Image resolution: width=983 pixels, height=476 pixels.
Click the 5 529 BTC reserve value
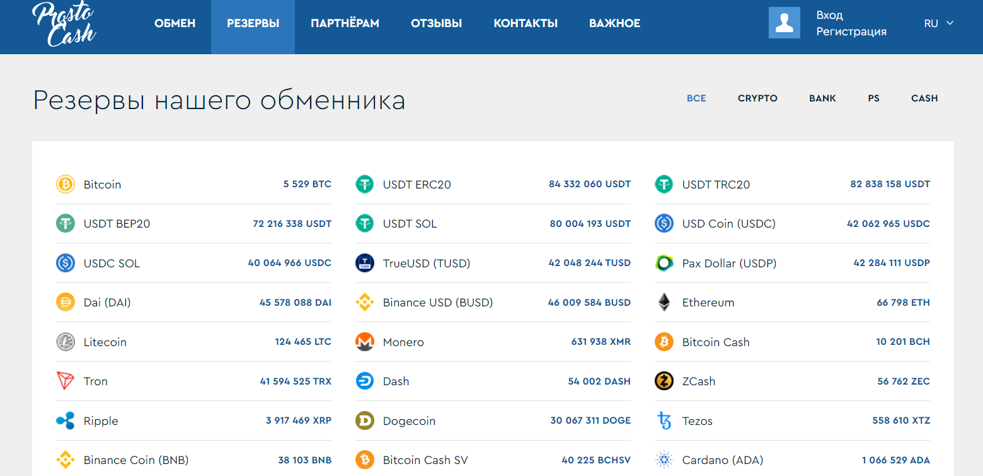pyautogui.click(x=308, y=184)
